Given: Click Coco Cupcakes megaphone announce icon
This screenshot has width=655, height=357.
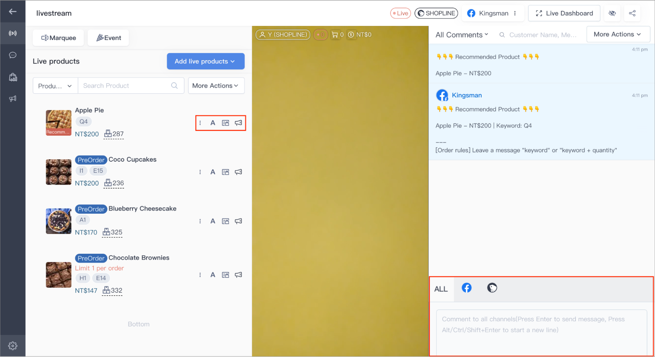Looking at the screenshot, I should [239, 172].
